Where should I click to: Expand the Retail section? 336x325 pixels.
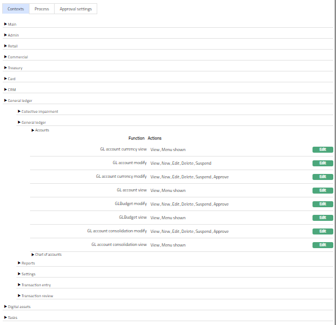(13, 46)
